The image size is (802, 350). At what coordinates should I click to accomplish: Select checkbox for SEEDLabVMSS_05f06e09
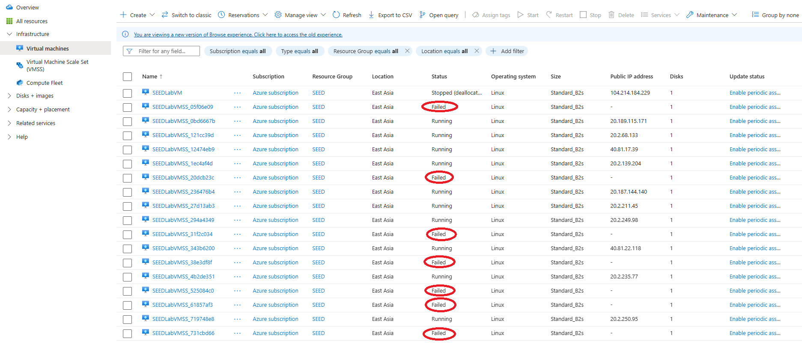pyautogui.click(x=127, y=108)
